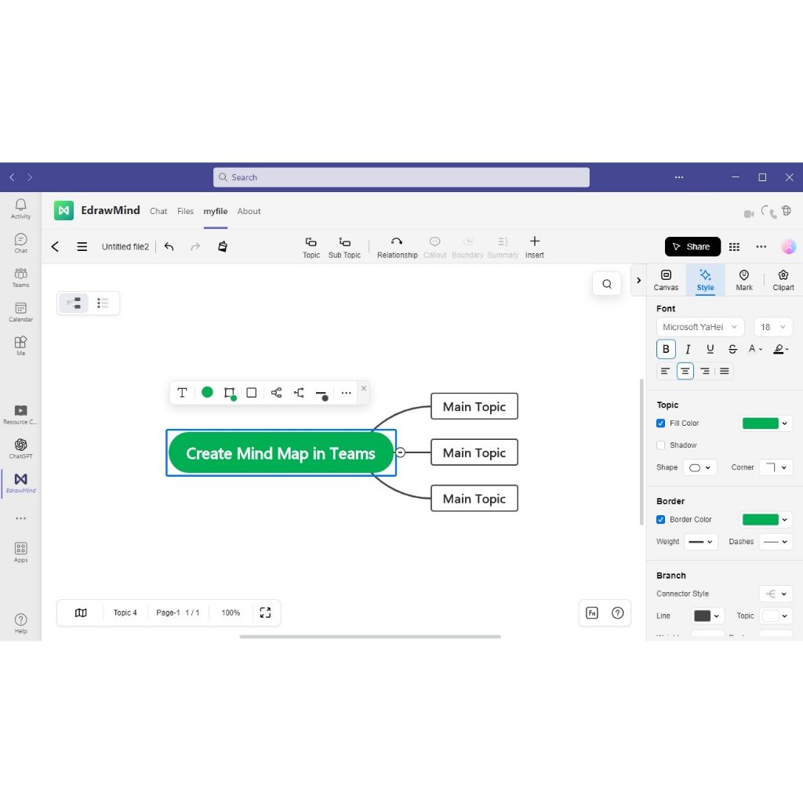
Task: Click the connector branch icon in floating toolbar
Action: (x=299, y=393)
